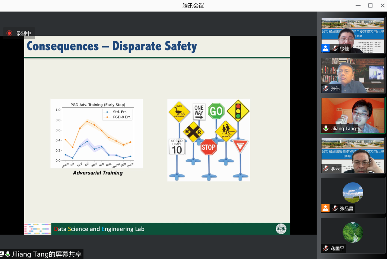Click 张品昌's round sky avatar
387x259 pixels.
(353, 192)
